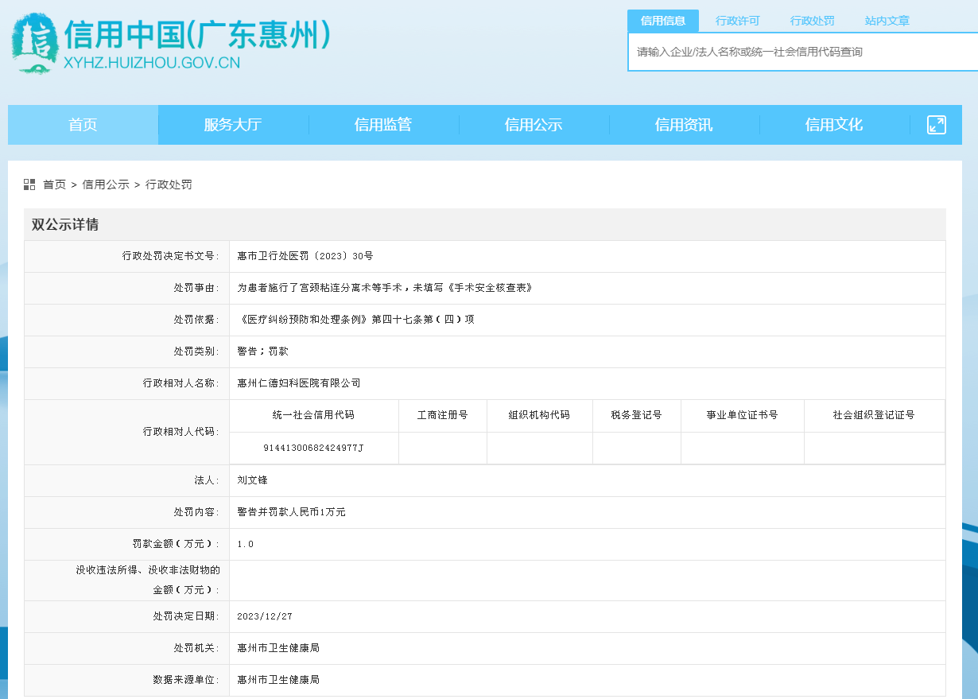Click the 双公示详情 section heading
The image size is (978, 699).
click(65, 225)
